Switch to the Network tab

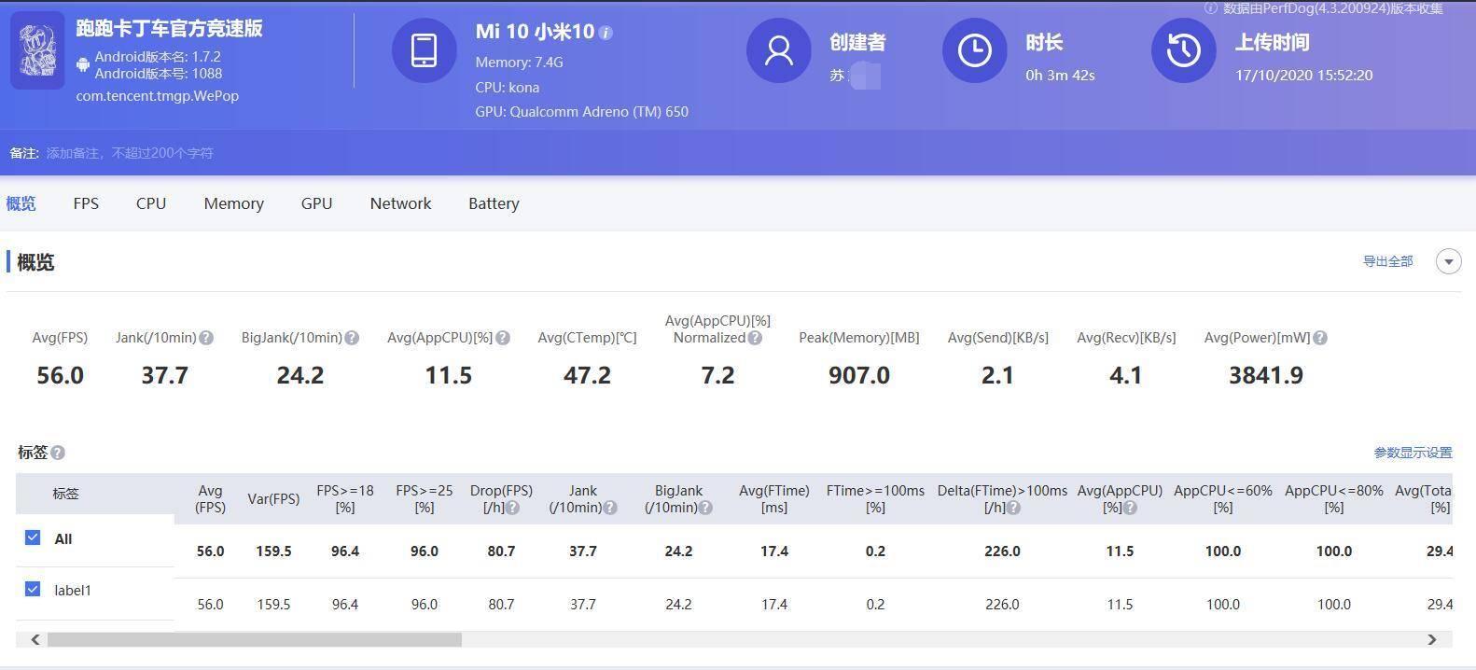[x=400, y=203]
